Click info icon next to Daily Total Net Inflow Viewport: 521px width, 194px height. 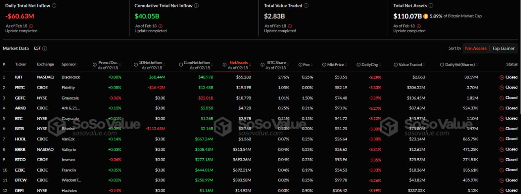click(55, 6)
